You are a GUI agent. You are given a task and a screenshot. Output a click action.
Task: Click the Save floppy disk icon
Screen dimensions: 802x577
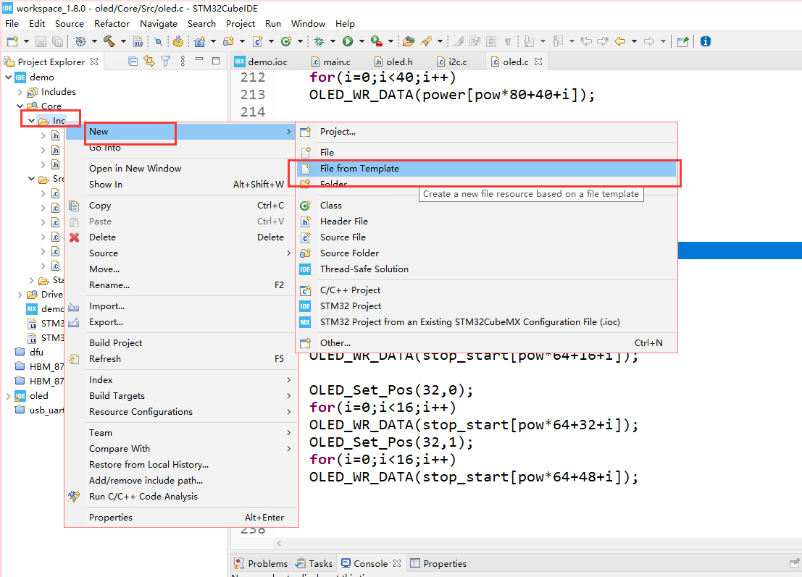41,41
